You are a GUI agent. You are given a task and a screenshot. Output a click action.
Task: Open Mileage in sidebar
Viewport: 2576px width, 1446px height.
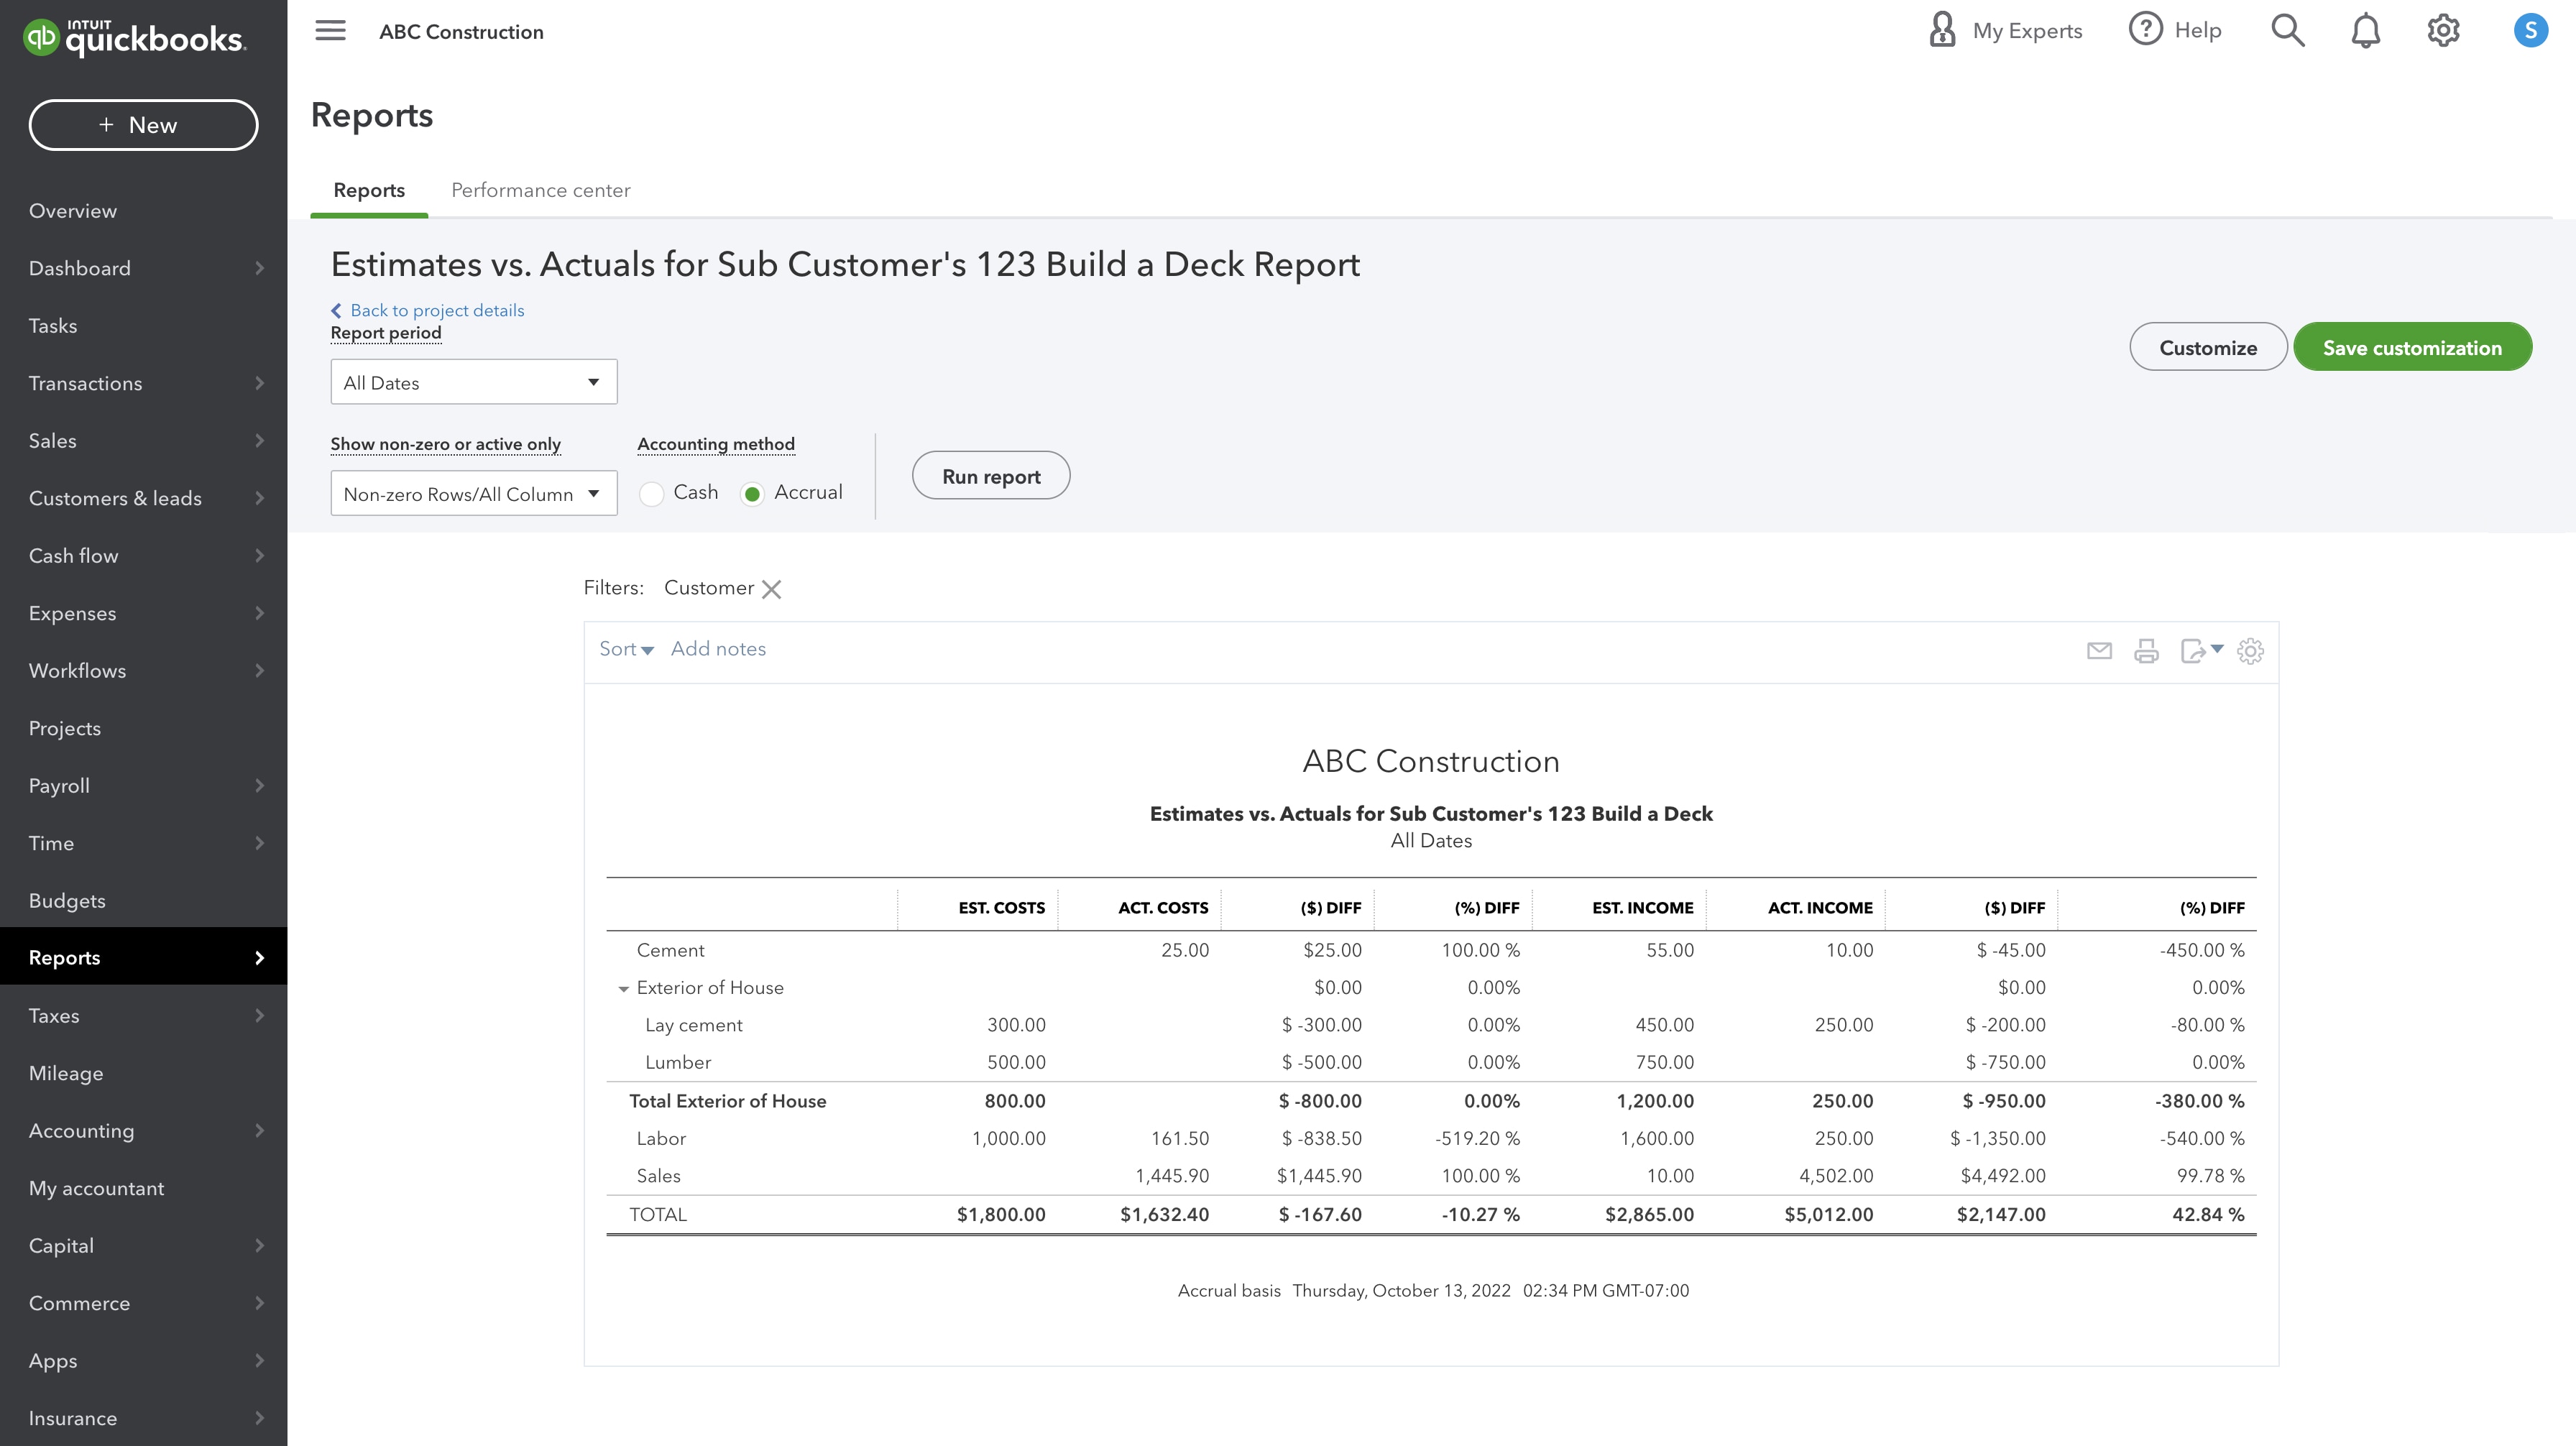66,1073
